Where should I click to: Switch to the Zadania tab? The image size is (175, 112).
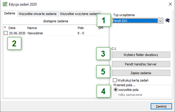click(9, 13)
